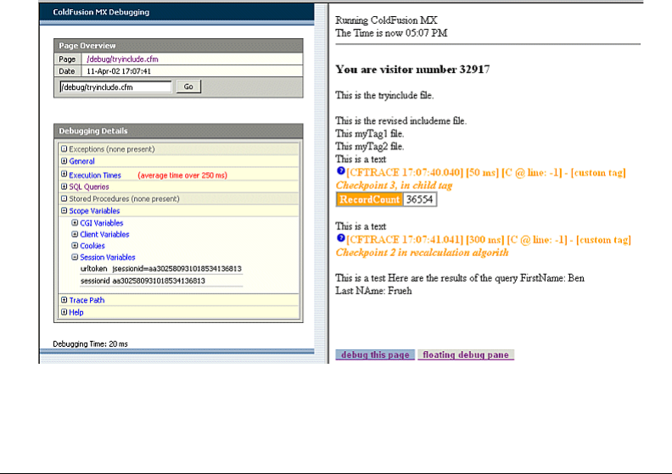Open the Execution Times link
The image size is (672, 474).
(x=95, y=176)
